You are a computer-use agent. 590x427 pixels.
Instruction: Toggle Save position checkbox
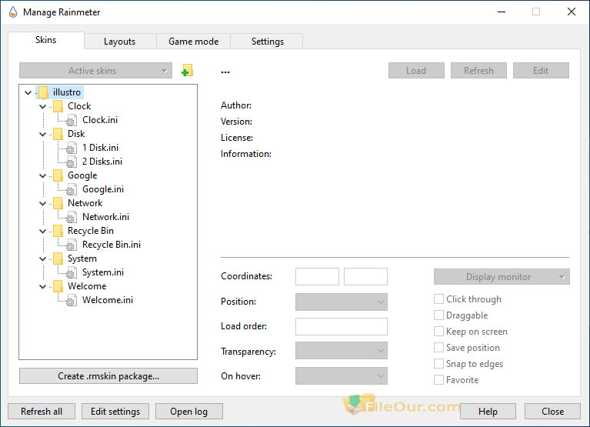(438, 348)
